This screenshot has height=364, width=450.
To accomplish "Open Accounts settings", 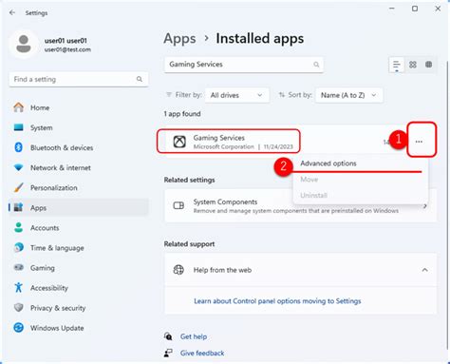I will pyautogui.click(x=79, y=228).
